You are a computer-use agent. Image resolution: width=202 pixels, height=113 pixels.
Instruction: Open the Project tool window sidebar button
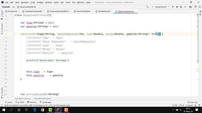point(2,15)
